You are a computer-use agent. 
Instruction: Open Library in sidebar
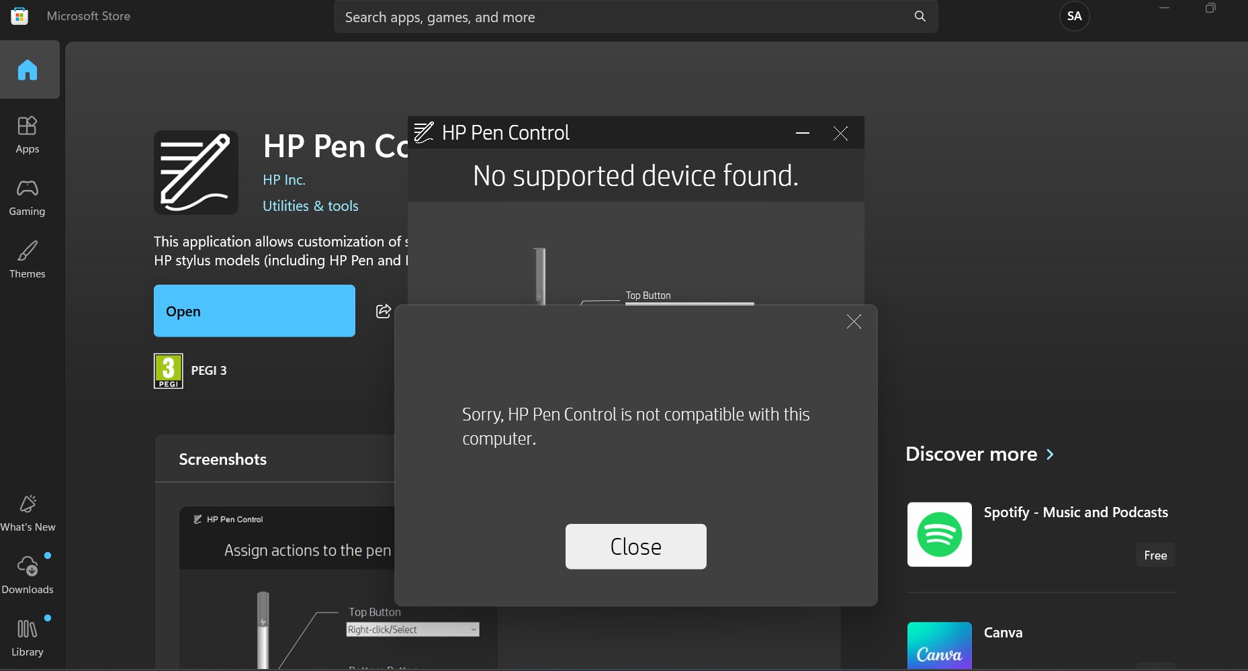[28, 638]
